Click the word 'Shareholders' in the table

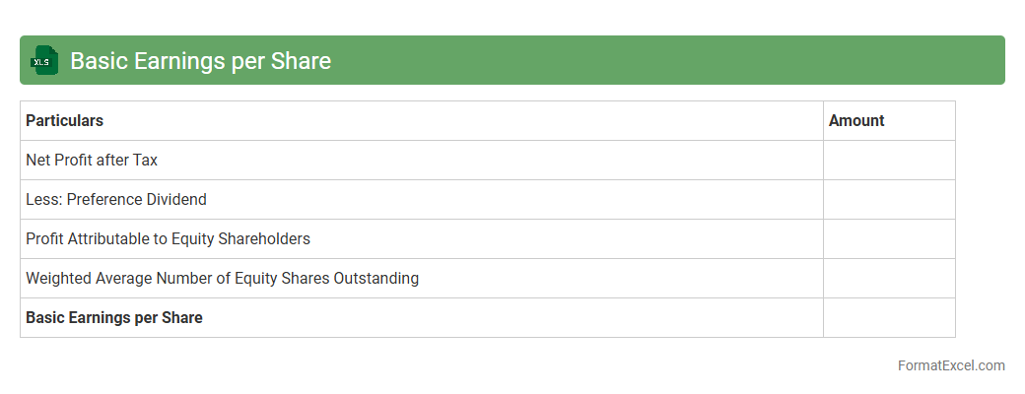tap(264, 239)
